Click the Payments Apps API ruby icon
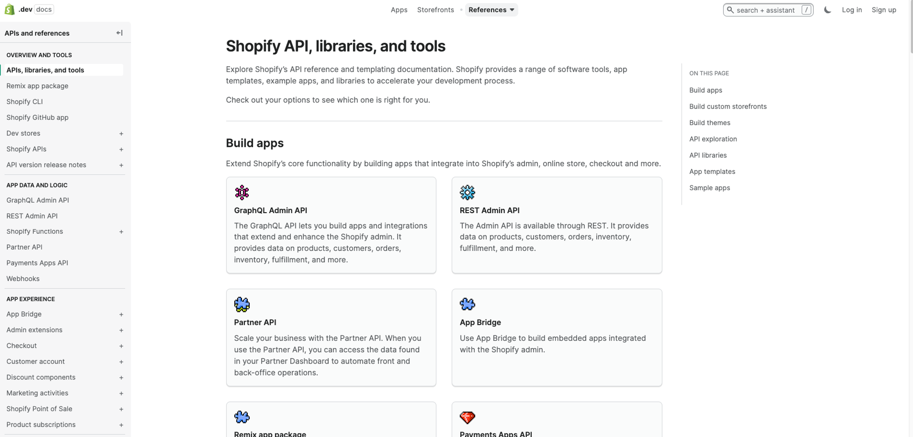 tap(467, 417)
